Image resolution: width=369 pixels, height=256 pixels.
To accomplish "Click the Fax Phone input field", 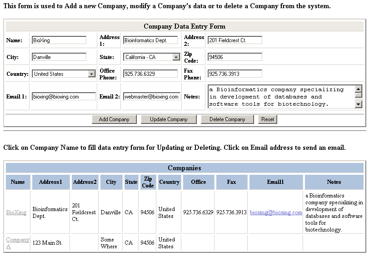I will point(234,74).
